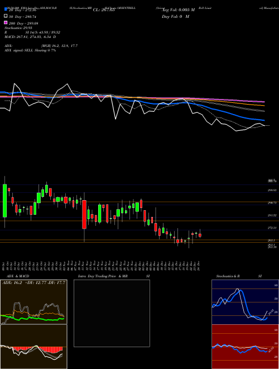Click the magenta 200 Day legend swatch
Image resolution: width=279 pixels, height=369 pixels.
pyautogui.click(x=6, y=23)
